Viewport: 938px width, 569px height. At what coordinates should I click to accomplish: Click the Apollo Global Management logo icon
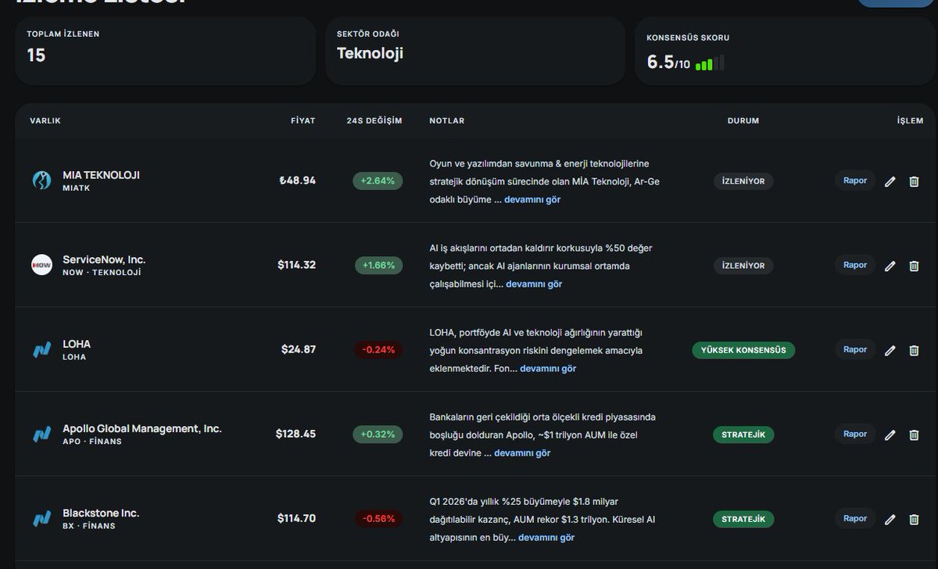[x=41, y=434]
